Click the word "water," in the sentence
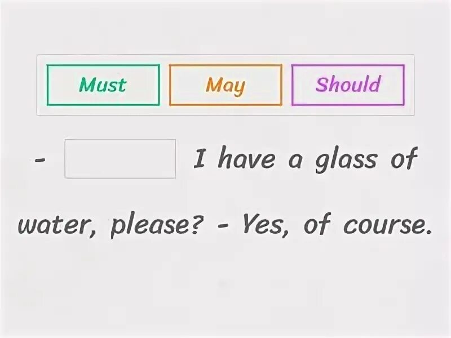The height and width of the screenshot is (338, 451). click(57, 225)
